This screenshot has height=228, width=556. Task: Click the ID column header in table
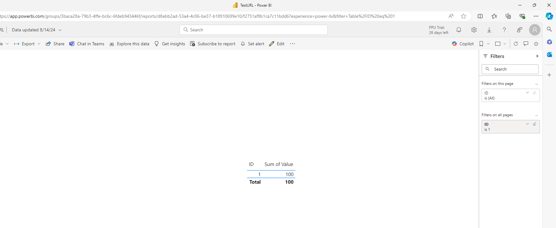pyautogui.click(x=251, y=164)
